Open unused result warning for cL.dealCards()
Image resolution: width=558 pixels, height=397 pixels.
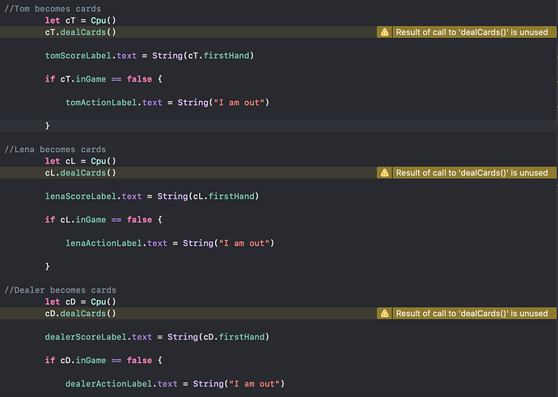pyautogui.click(x=472, y=172)
